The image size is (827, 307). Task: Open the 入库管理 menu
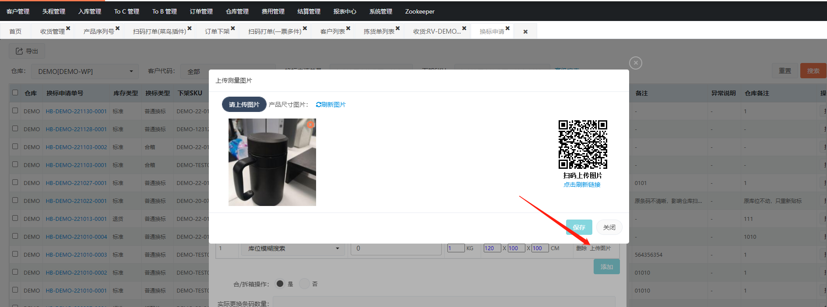pos(90,11)
